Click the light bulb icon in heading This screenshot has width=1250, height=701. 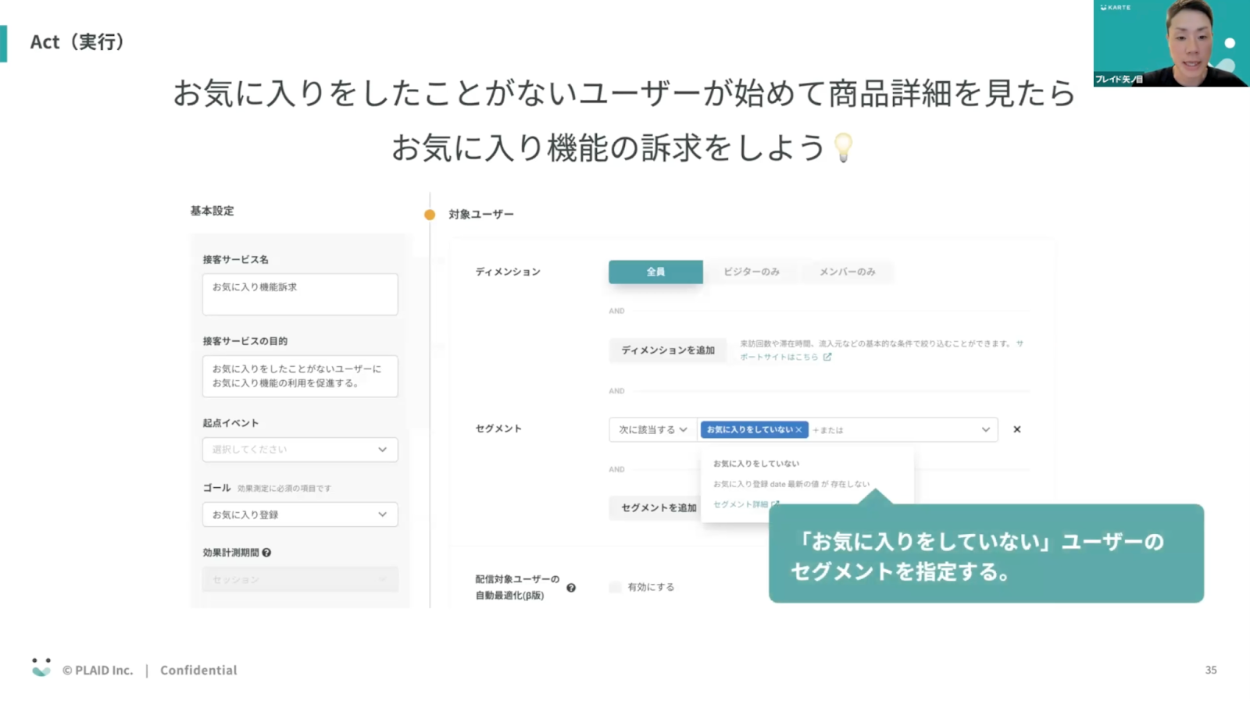click(844, 147)
